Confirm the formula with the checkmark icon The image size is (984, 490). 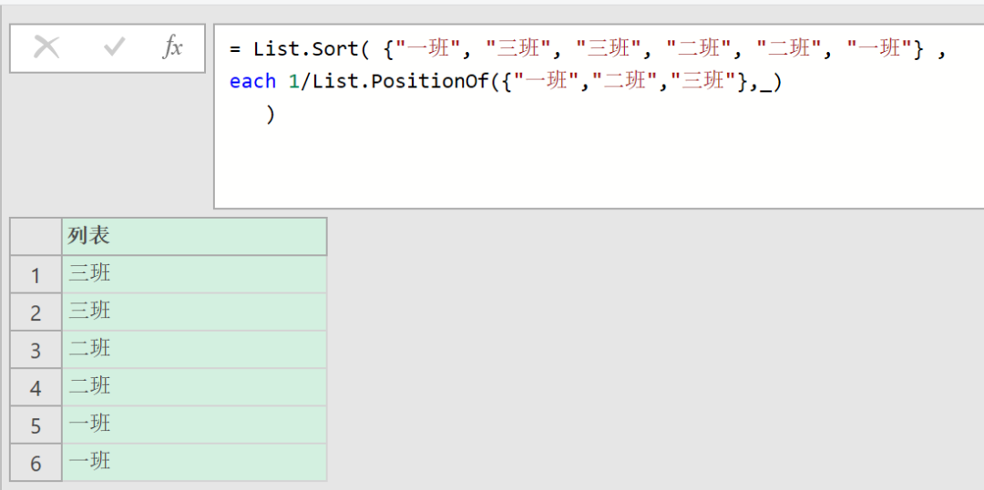coord(114,47)
